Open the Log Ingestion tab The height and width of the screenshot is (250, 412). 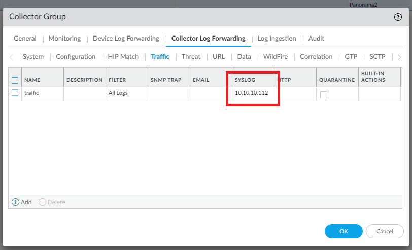tap(277, 38)
